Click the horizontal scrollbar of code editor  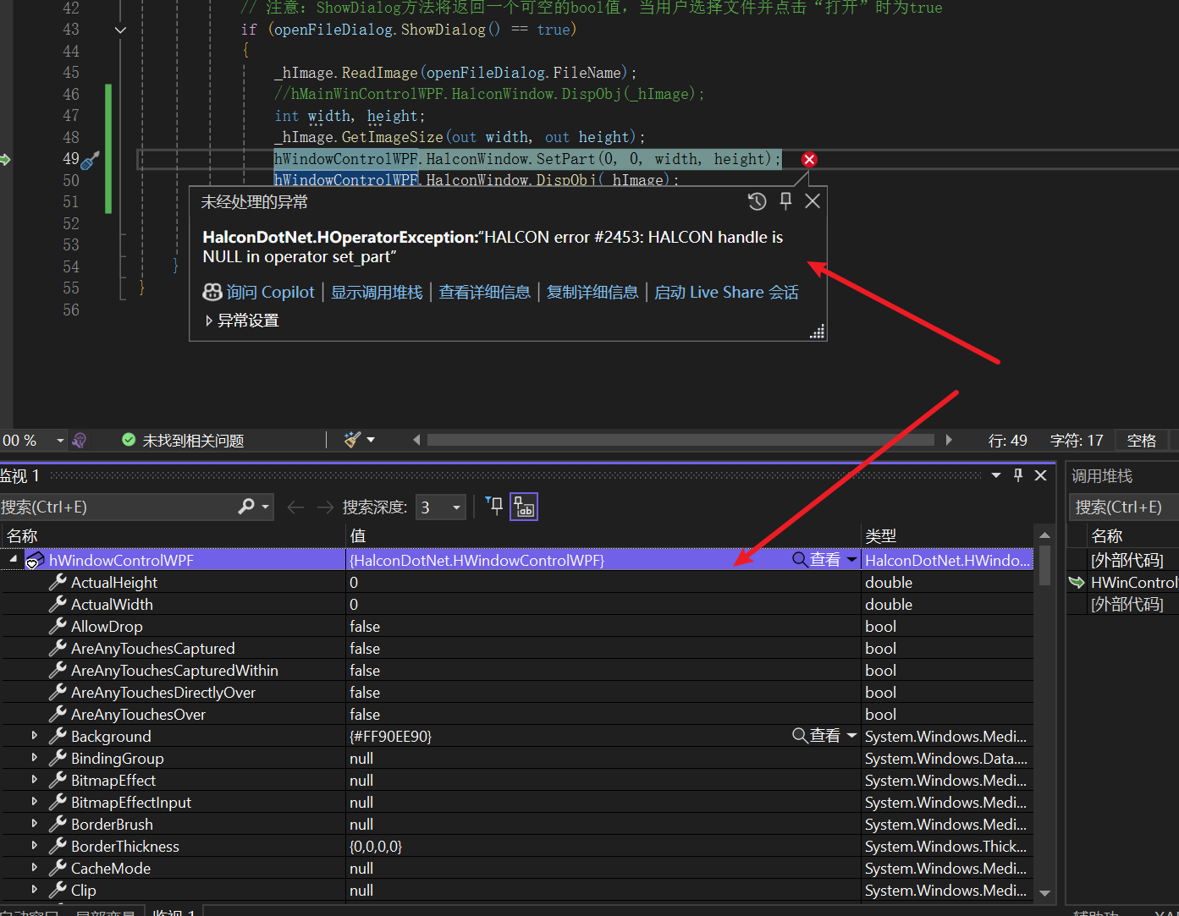tap(680, 440)
